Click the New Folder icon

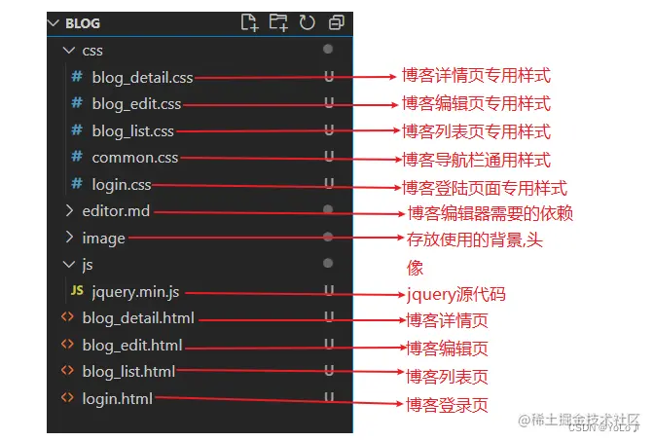[x=278, y=22]
